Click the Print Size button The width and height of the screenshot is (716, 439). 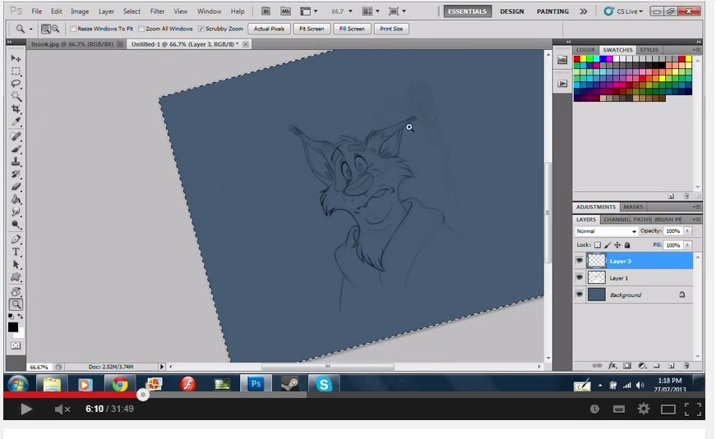391,29
